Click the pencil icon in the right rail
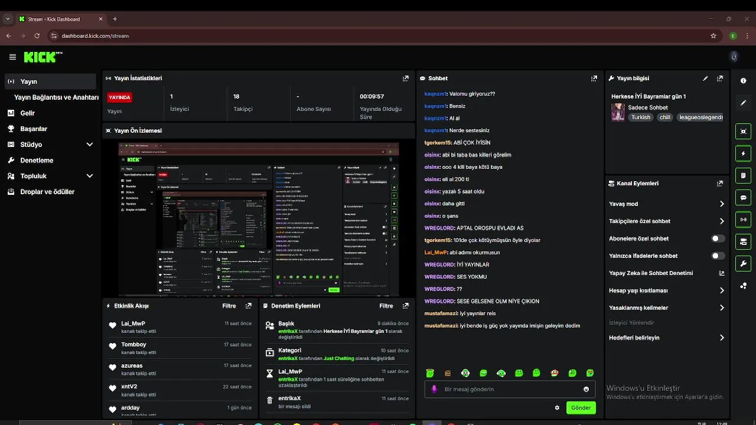 743,103
